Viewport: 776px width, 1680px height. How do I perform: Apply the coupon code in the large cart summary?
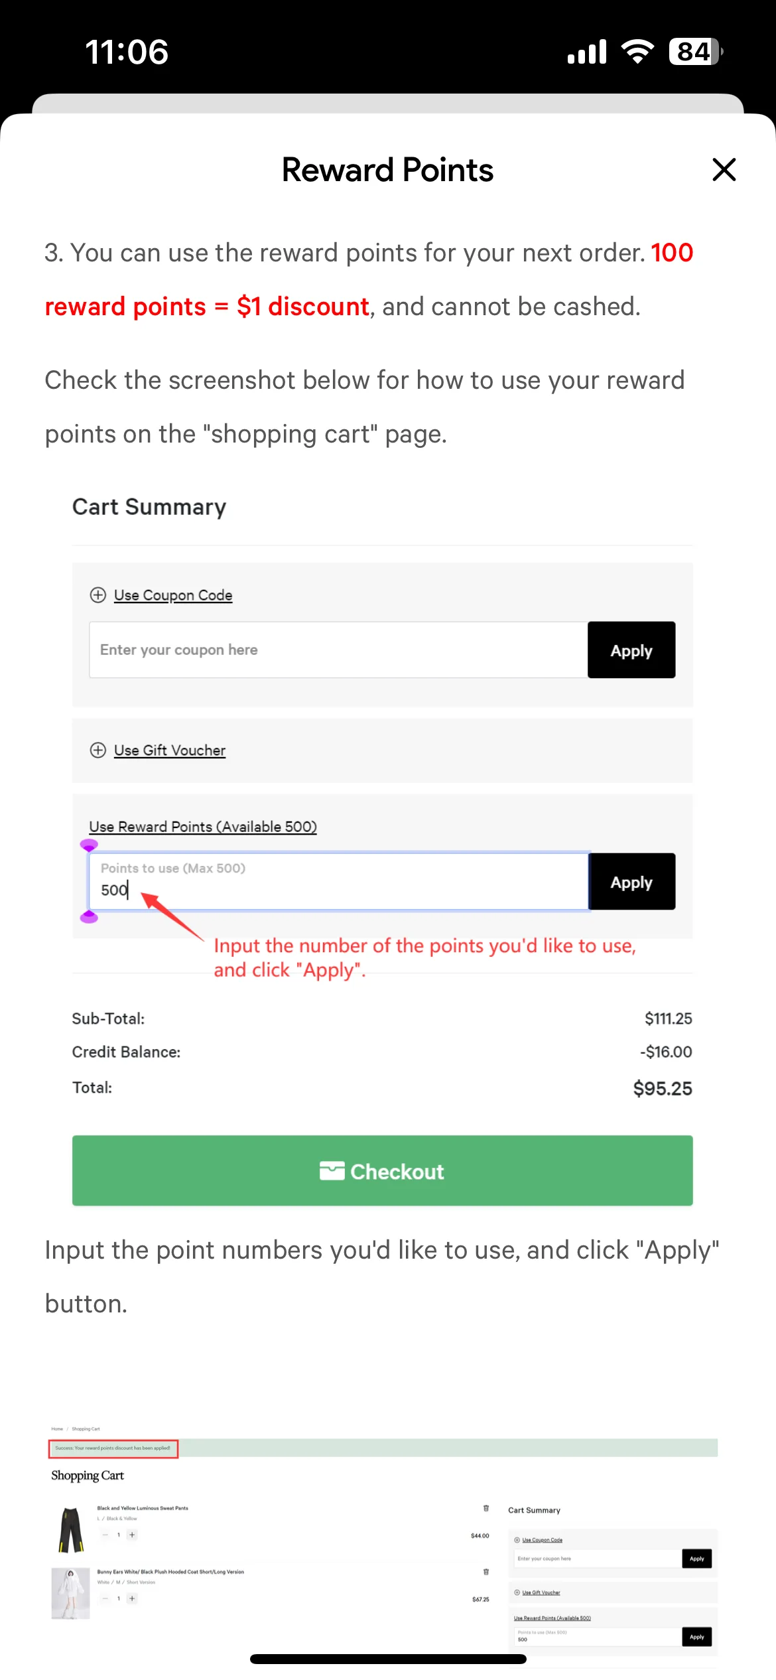point(631,650)
